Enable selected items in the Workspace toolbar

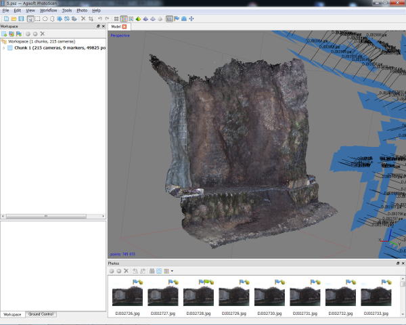pyautogui.click(x=28, y=34)
